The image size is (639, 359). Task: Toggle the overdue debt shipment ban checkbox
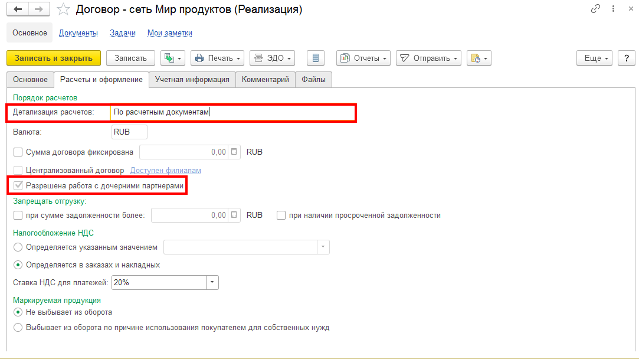(281, 216)
